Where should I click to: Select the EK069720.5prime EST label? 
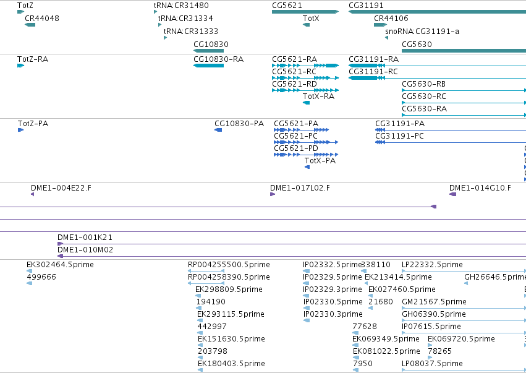(461, 339)
